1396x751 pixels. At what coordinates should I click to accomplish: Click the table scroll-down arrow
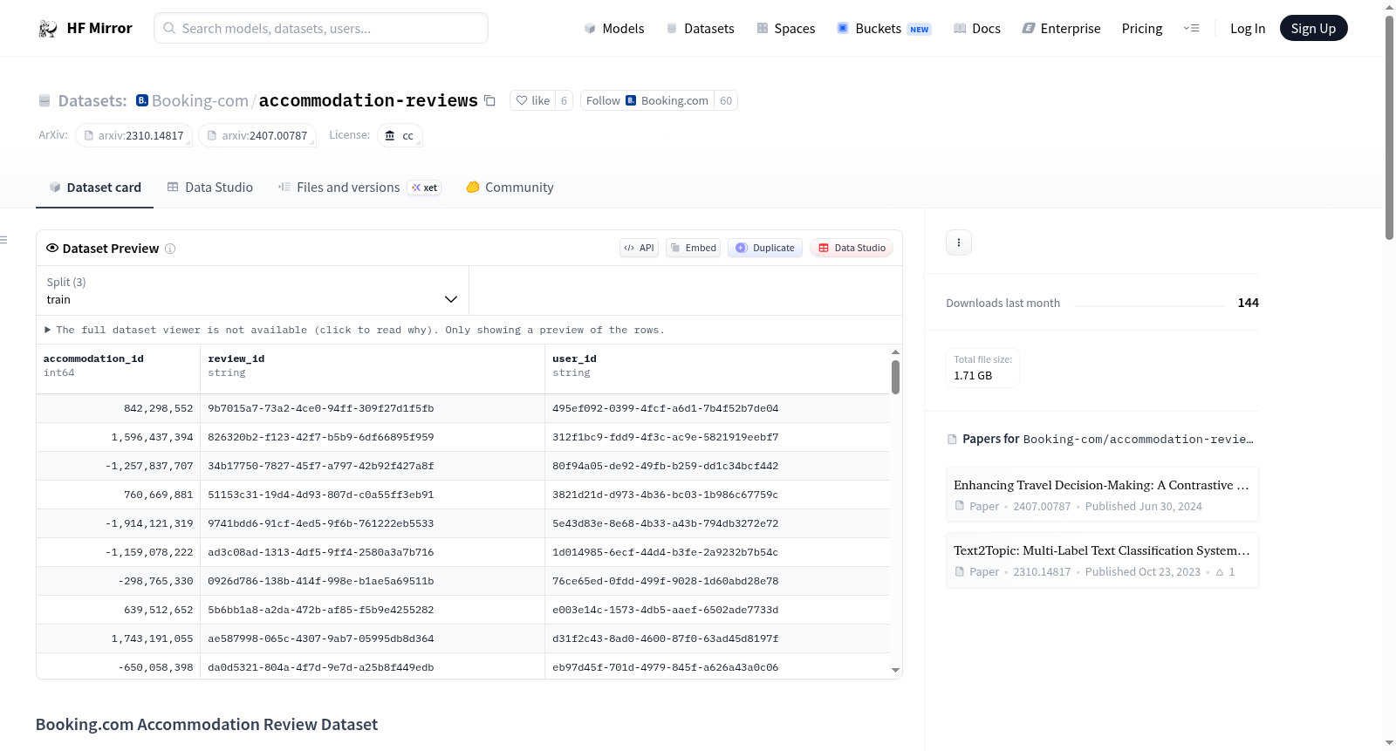click(x=895, y=671)
